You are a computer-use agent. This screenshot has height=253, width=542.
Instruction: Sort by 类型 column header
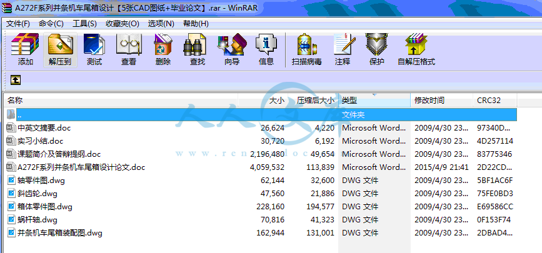coord(374,101)
